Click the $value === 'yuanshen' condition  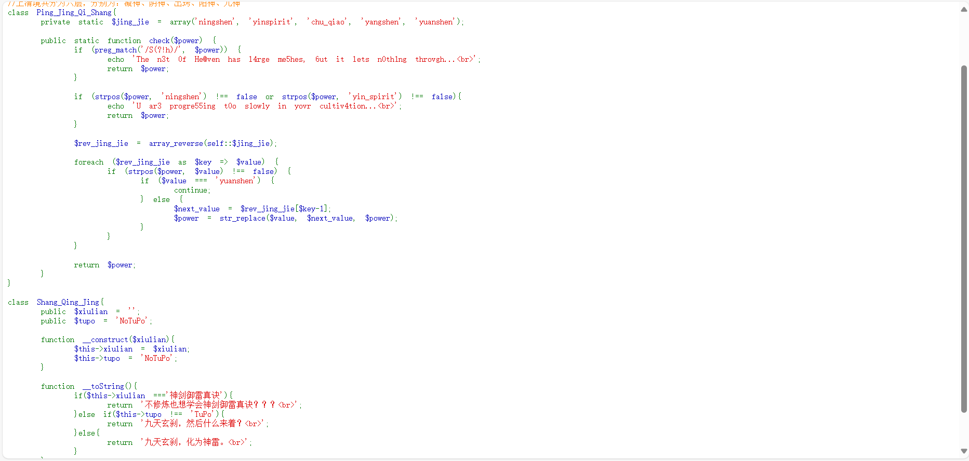point(208,181)
